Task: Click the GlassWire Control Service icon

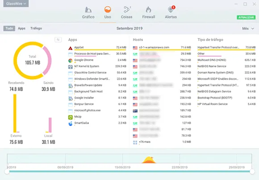Action: (71, 73)
